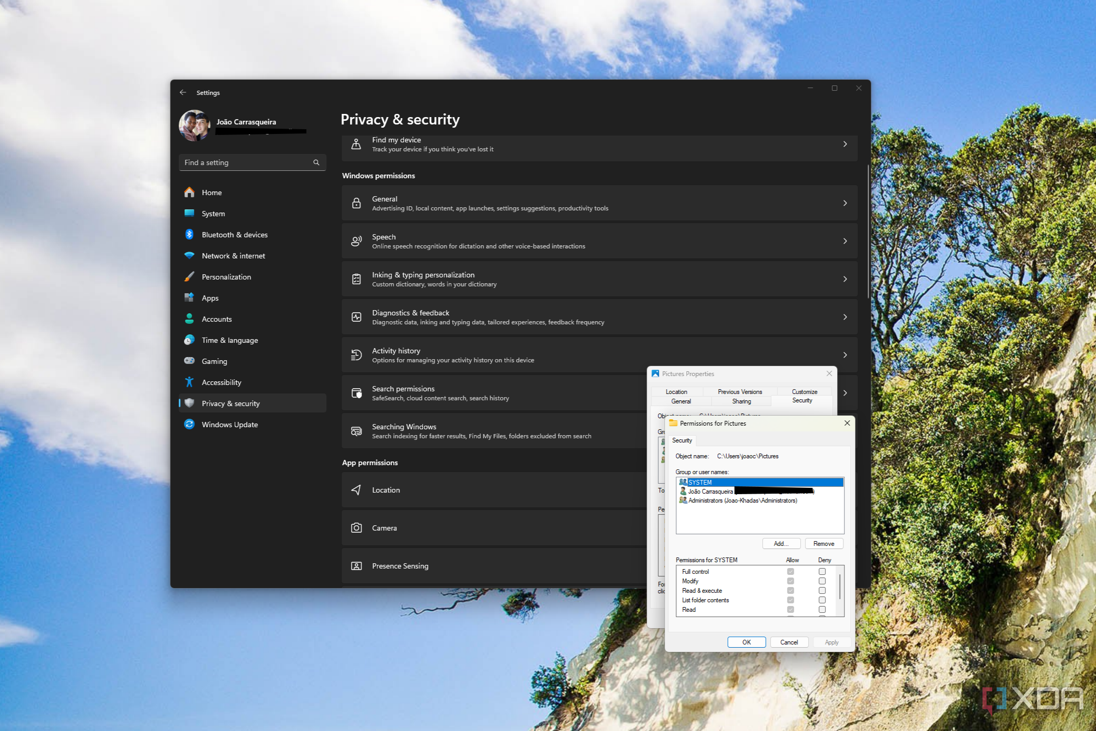Toggle Allow checkbox for Read & execute
The width and height of the screenshot is (1096, 731).
coord(790,591)
